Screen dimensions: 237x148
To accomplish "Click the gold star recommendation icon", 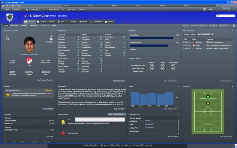I will (x=8, y=95).
